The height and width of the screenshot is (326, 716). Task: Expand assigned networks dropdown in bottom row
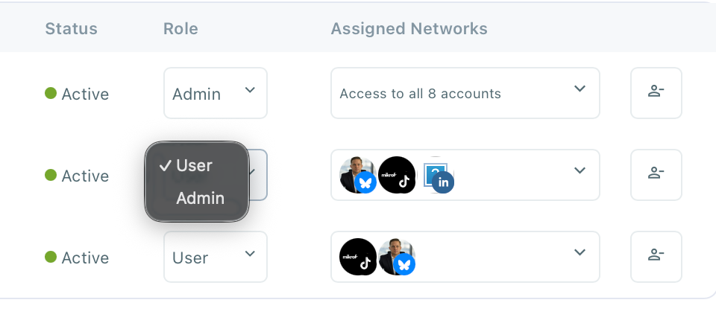coord(579,254)
